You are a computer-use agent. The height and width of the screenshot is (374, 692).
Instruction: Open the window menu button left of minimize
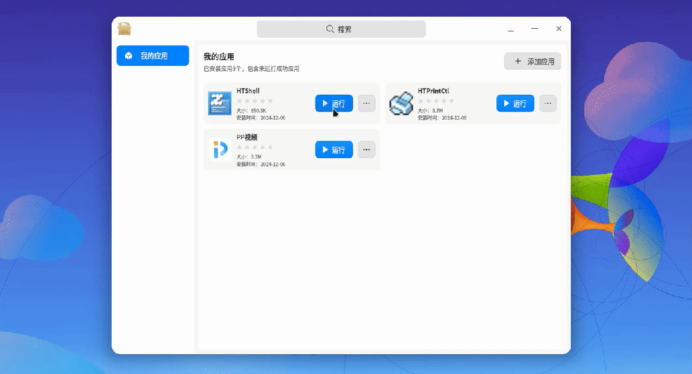pos(511,29)
